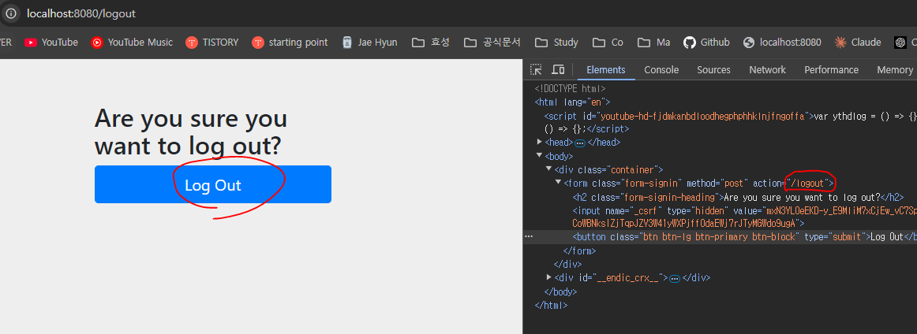The width and height of the screenshot is (917, 334).
Task: Click the three-dot menu beside the button line
Action: point(529,236)
